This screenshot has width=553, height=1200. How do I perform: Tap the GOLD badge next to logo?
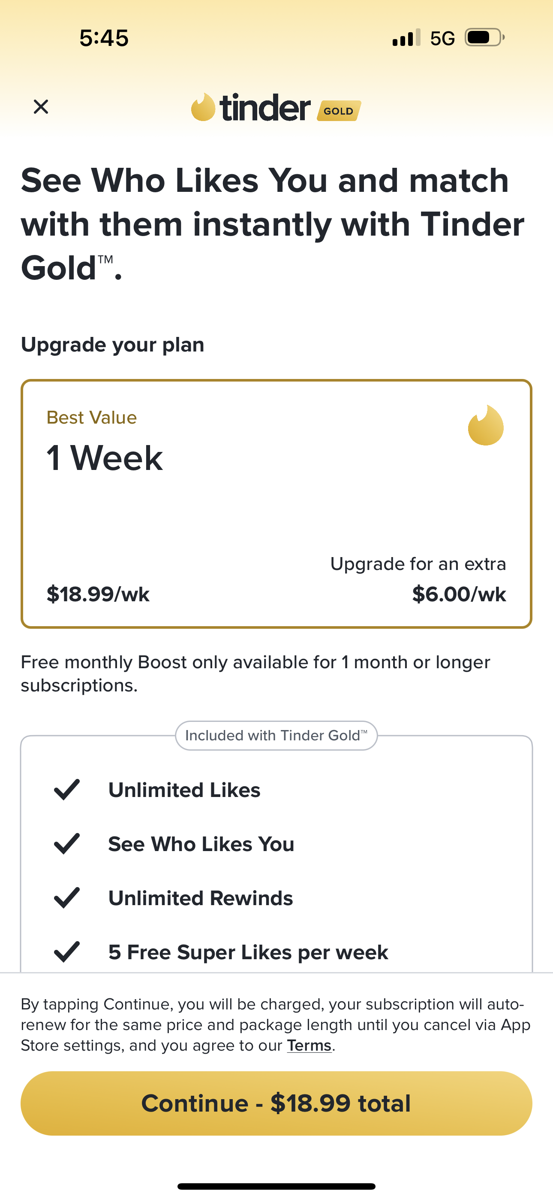point(339,111)
